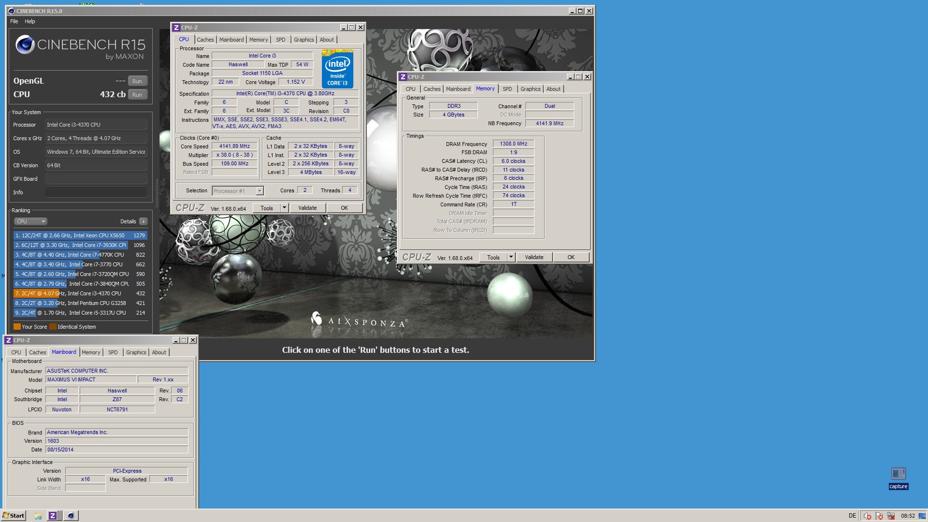Viewport: 928px width, 522px height.
Task: Select the Core i7-3930K ranking entry
Action: click(80, 245)
